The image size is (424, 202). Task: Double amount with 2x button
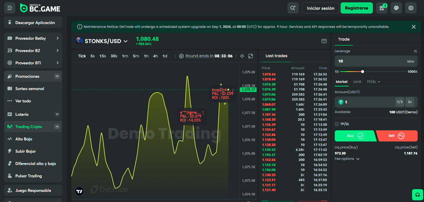pos(410,102)
